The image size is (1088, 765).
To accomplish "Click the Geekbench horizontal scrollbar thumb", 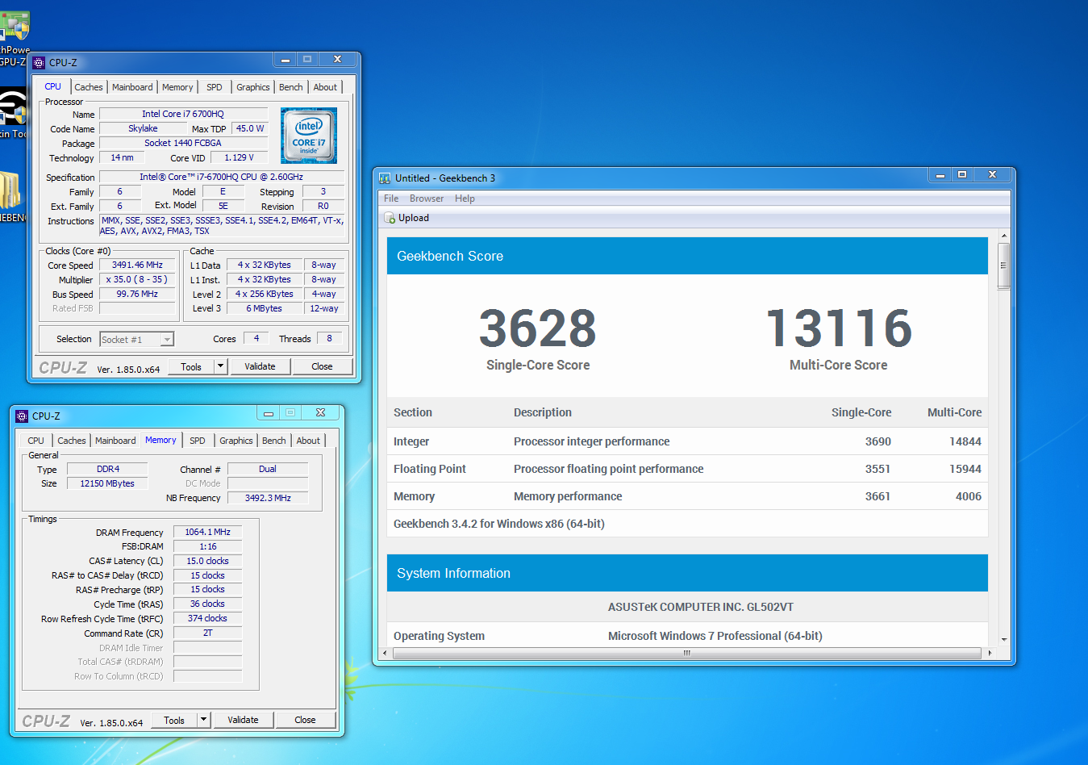I will click(687, 653).
